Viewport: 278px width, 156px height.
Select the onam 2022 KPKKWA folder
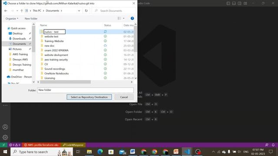[56, 50]
